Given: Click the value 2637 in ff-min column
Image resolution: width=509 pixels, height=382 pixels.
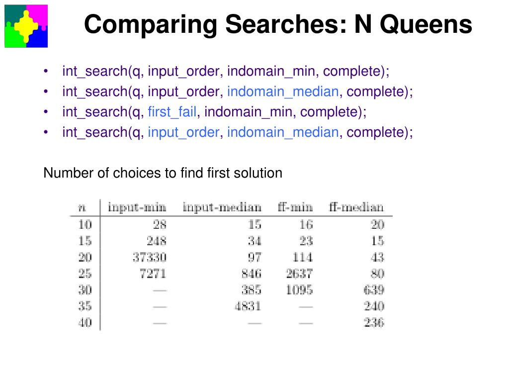Looking at the screenshot, I should tap(299, 274).
